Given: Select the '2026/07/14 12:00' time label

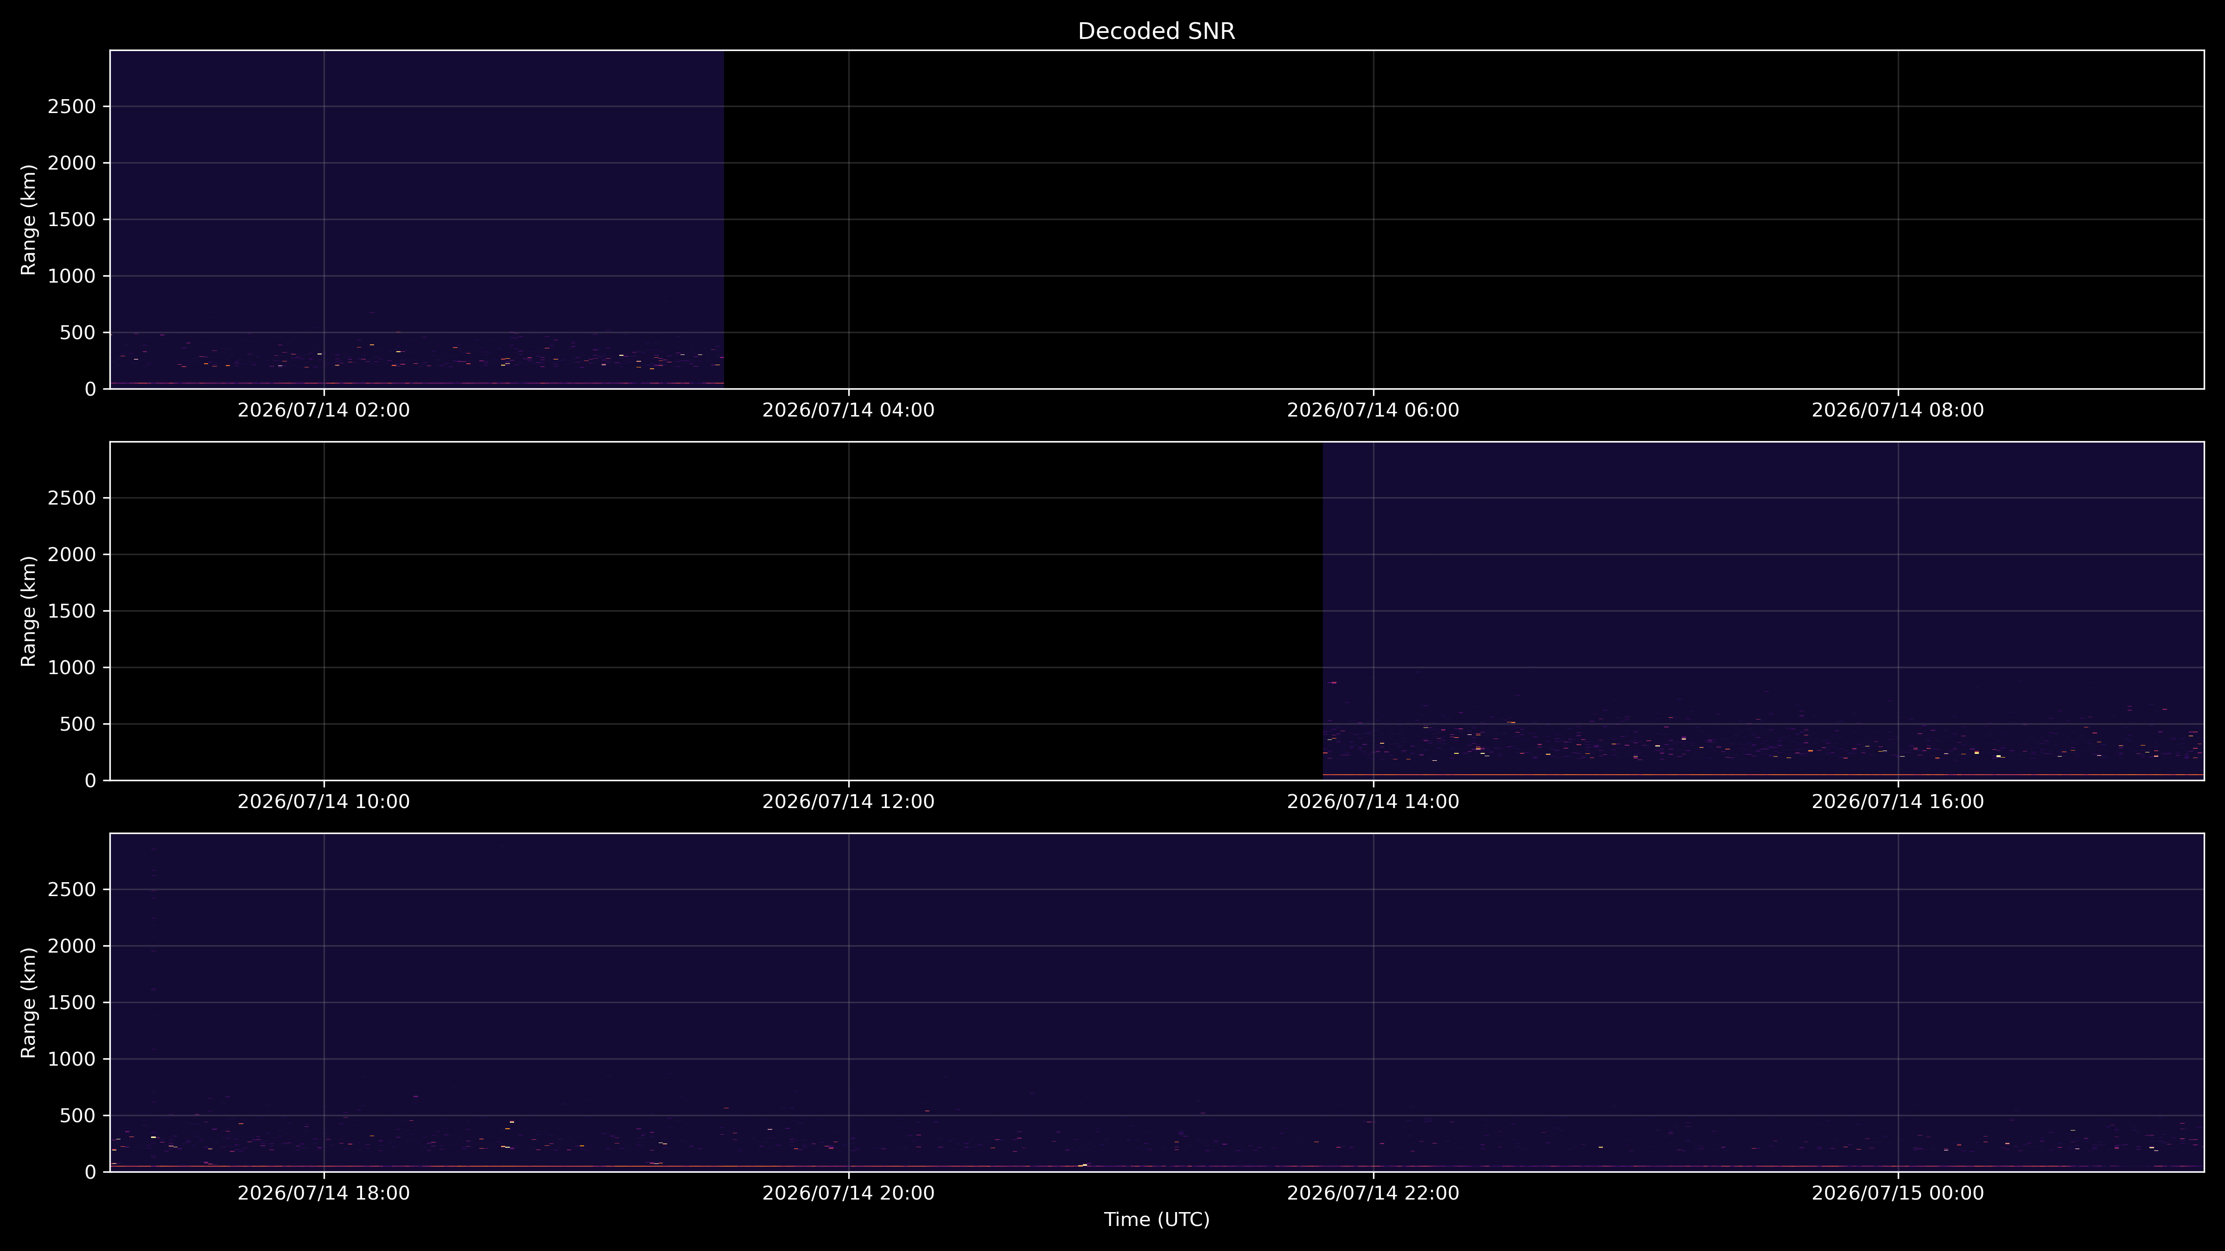Looking at the screenshot, I should (848, 801).
